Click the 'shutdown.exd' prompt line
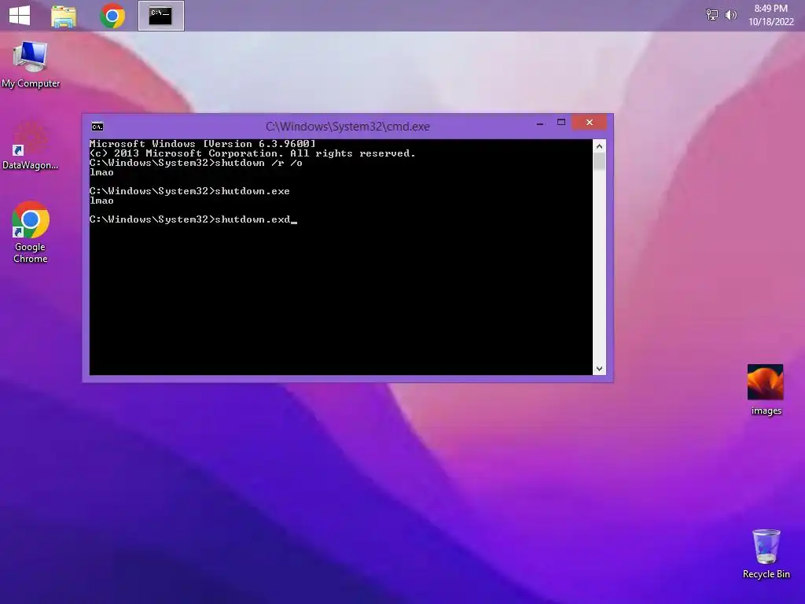 point(193,219)
